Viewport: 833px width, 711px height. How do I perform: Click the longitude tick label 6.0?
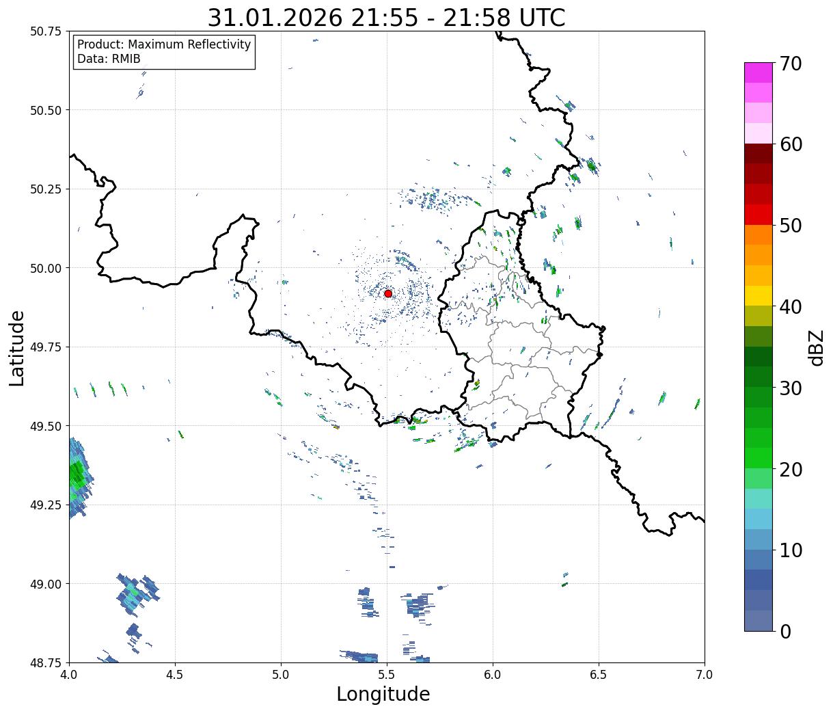(x=493, y=675)
